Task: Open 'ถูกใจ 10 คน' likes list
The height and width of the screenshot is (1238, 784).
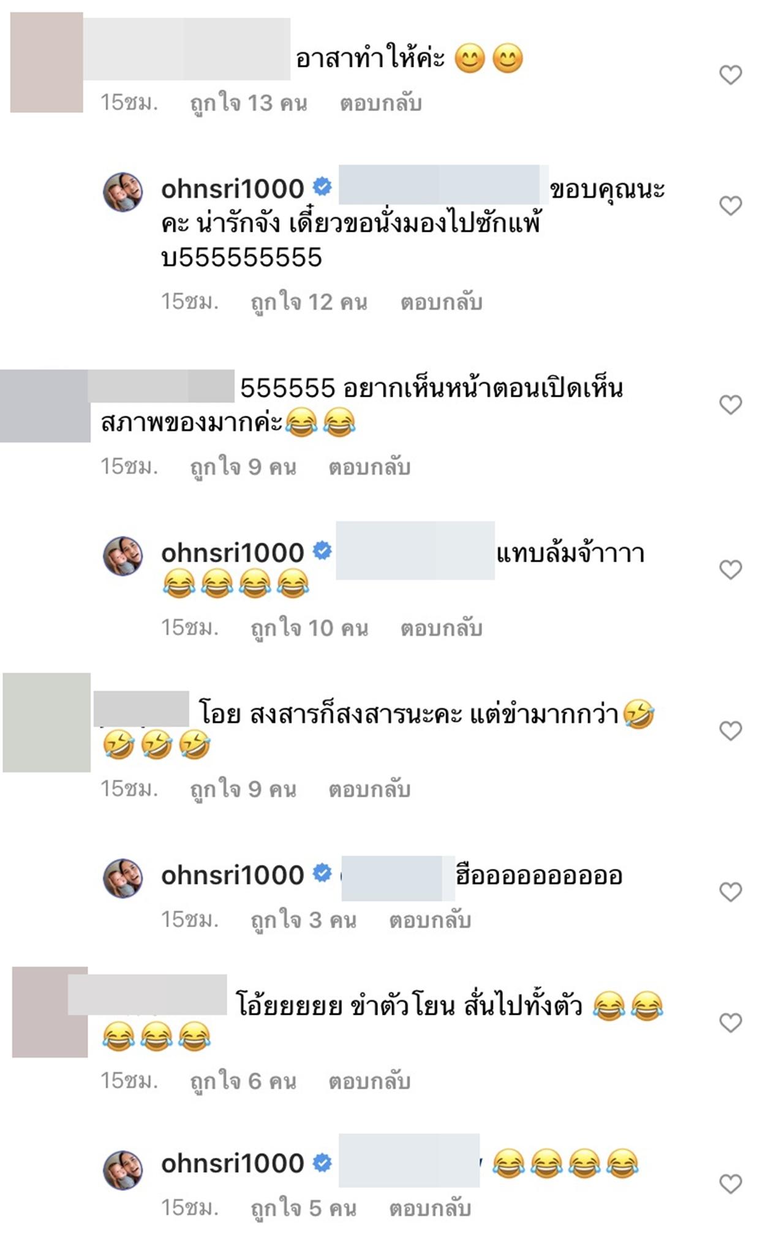Action: coord(309,628)
